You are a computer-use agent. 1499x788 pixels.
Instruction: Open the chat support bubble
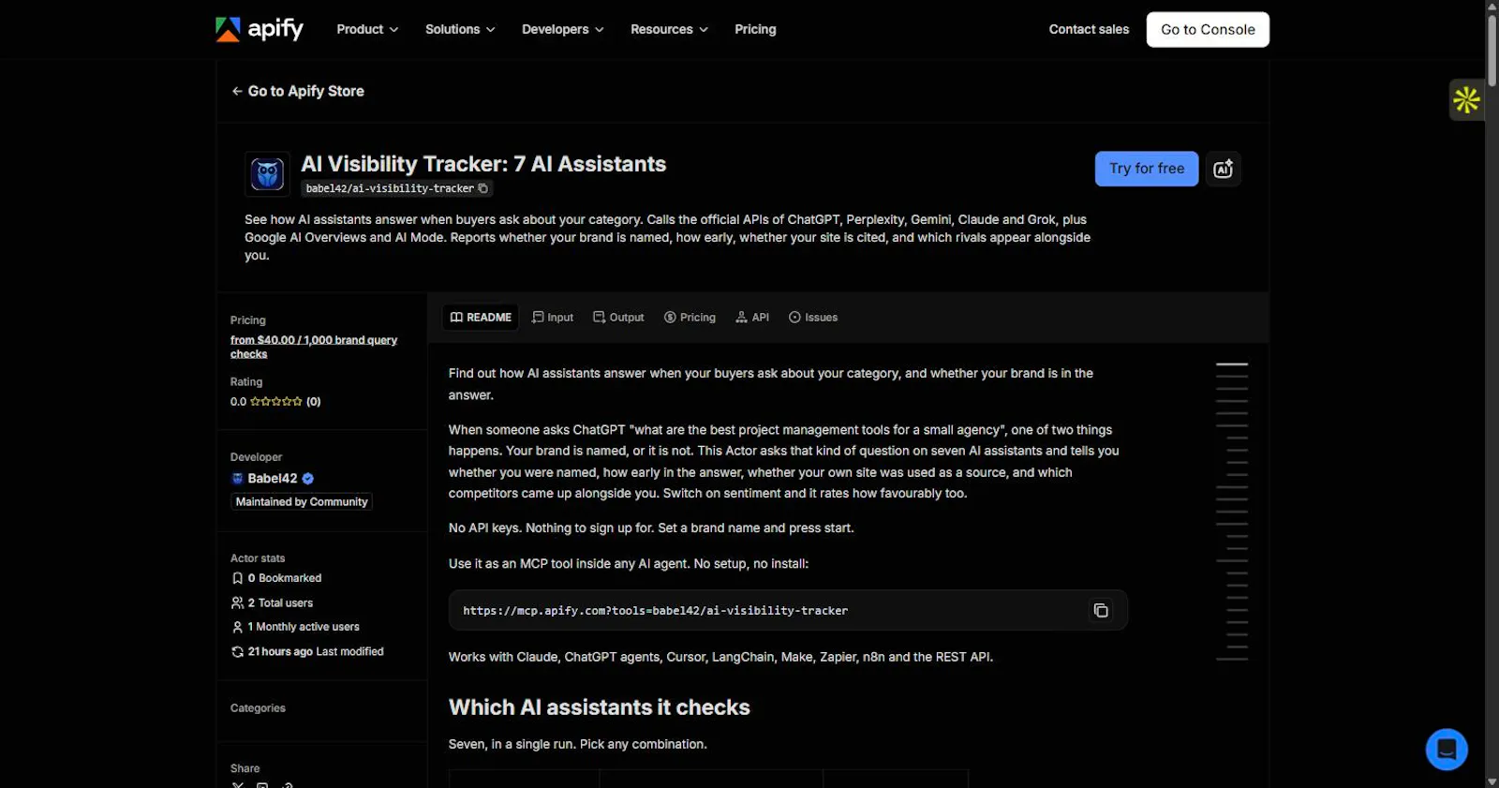1447,750
